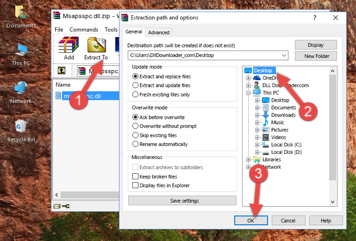The width and height of the screenshot is (356, 241).
Task: Click the Extract To toolbar icon
Action: coord(96,48)
